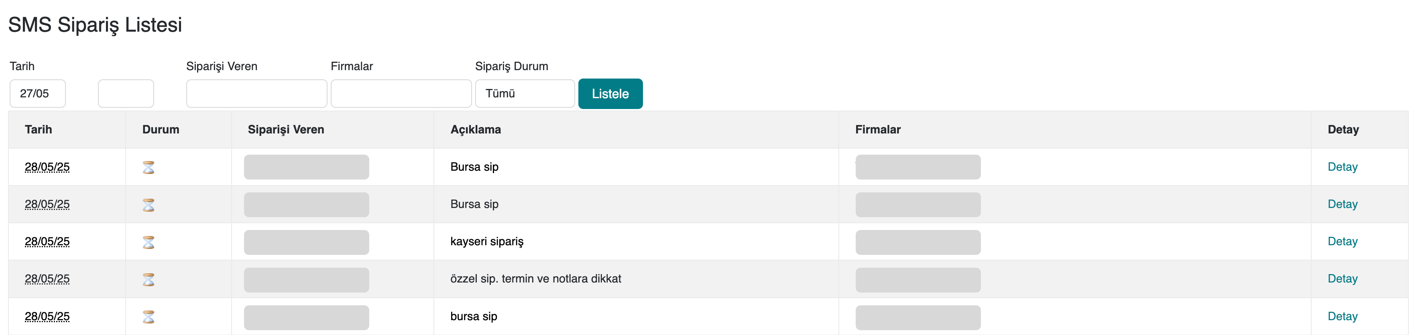Open the Sipariş Durum dropdown showing Tümü
Viewport: 1416px width, 335px height.
[x=525, y=93]
